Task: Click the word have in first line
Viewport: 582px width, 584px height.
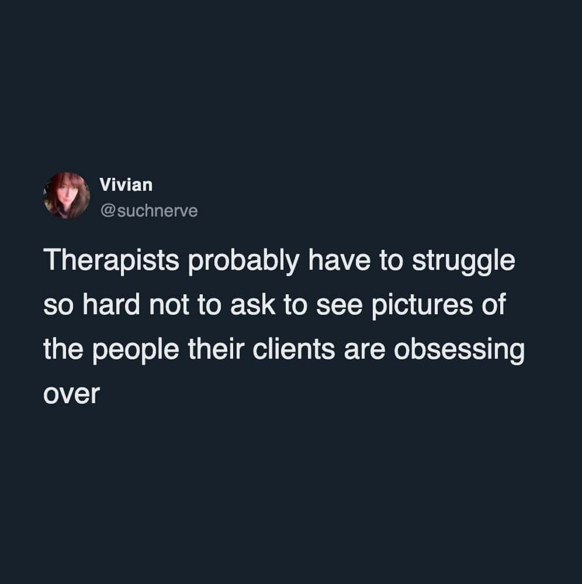Action: pos(339,260)
